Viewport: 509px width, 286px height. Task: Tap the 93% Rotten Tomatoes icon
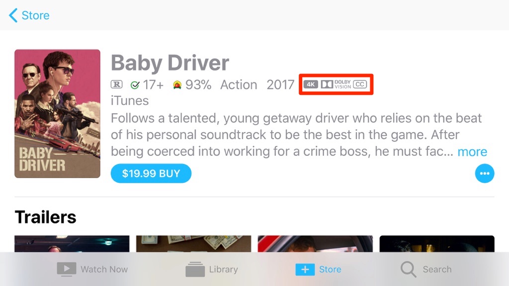(177, 85)
